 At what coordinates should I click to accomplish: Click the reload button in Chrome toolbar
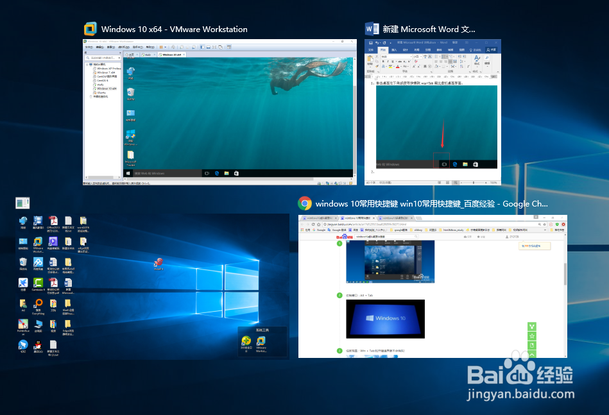click(x=313, y=224)
